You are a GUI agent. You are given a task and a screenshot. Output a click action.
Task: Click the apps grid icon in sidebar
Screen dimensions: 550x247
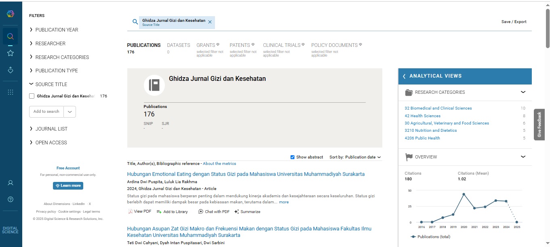click(11, 92)
